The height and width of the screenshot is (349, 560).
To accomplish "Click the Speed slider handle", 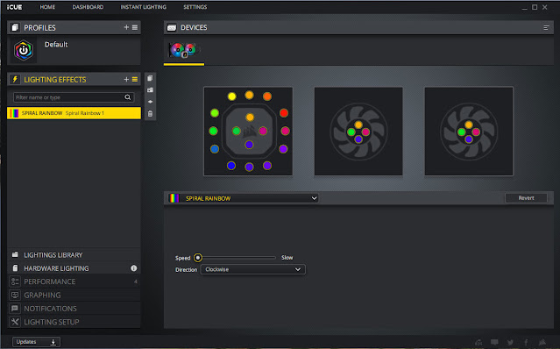I will [198, 258].
